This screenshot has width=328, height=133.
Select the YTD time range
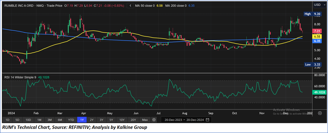[x=71, y=120]
